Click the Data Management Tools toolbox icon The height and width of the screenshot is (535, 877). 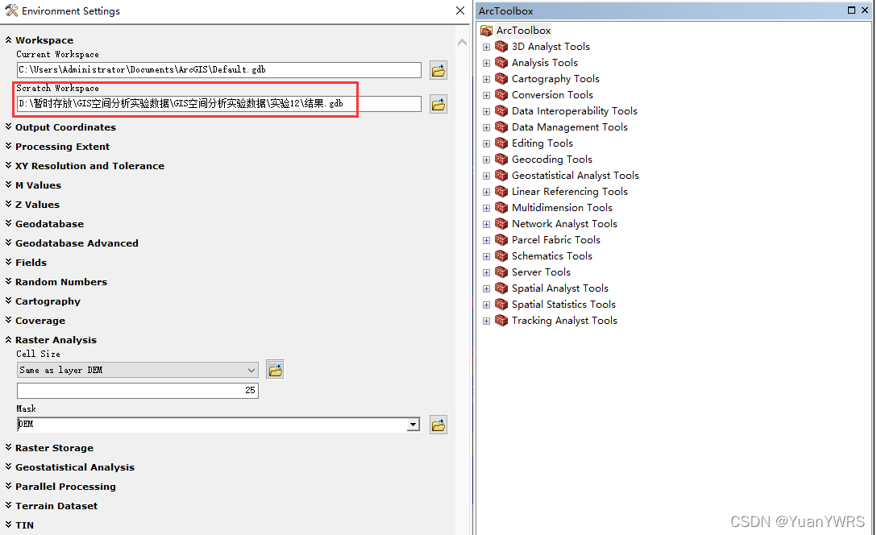pyautogui.click(x=501, y=127)
